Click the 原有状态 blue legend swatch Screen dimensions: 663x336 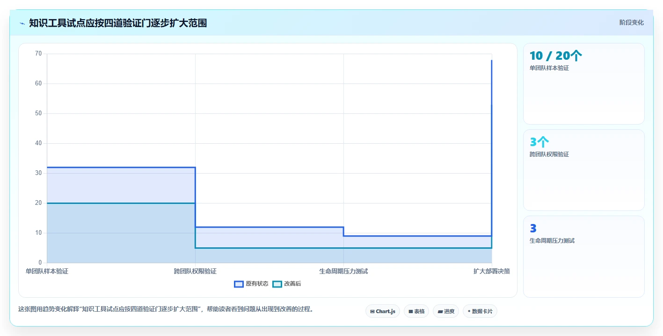tap(239, 284)
